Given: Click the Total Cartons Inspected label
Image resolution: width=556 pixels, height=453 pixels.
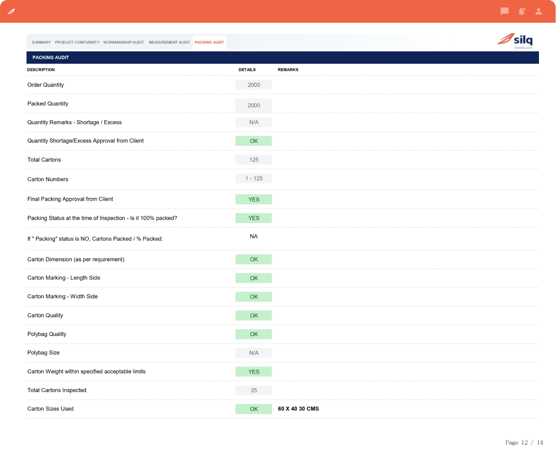Looking at the screenshot, I should [57, 390].
